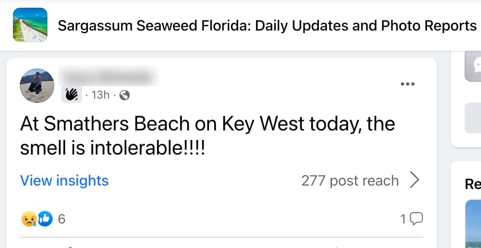Open the Sargassum Seaweed Florida group thumbnail

(30, 25)
